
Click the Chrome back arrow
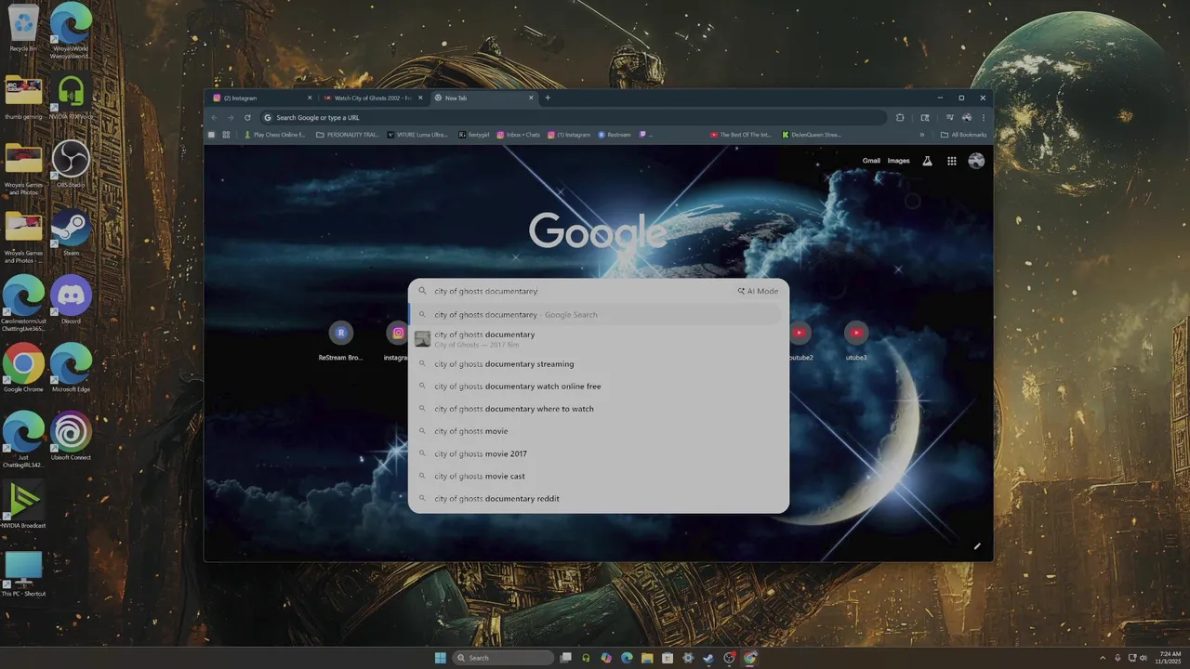point(214,117)
